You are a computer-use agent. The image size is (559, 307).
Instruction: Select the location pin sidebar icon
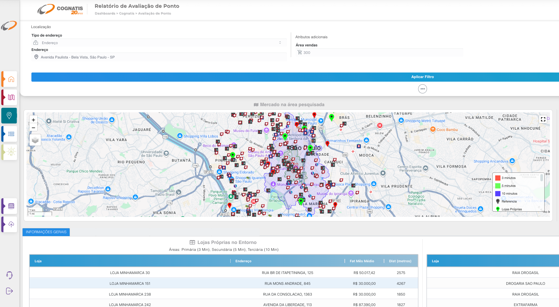[9, 115]
